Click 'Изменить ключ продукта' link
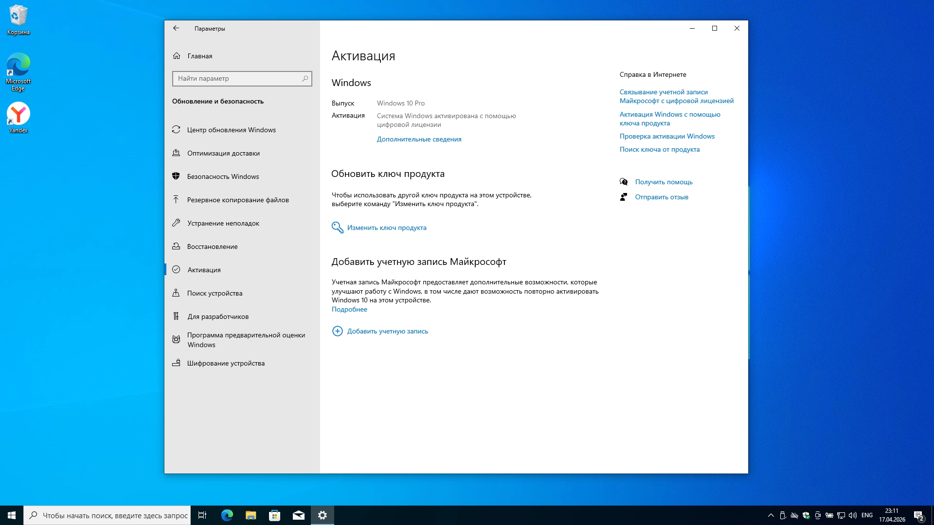 pos(387,227)
